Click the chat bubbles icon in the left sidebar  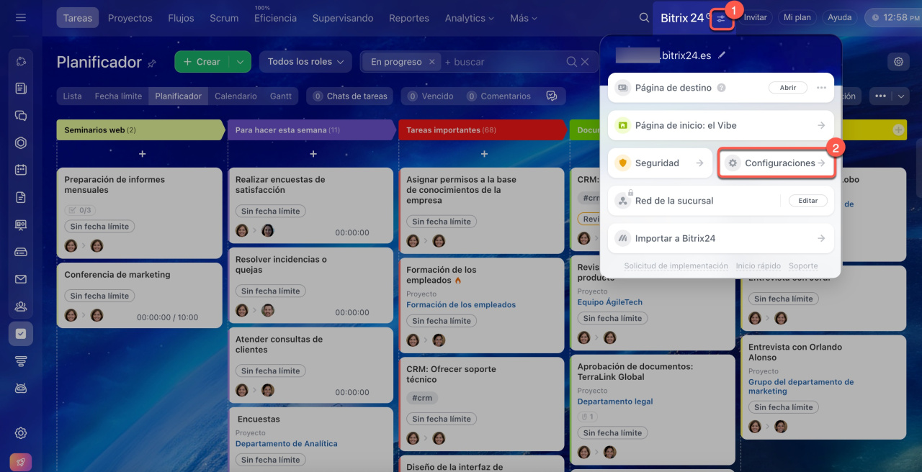pyautogui.click(x=21, y=116)
